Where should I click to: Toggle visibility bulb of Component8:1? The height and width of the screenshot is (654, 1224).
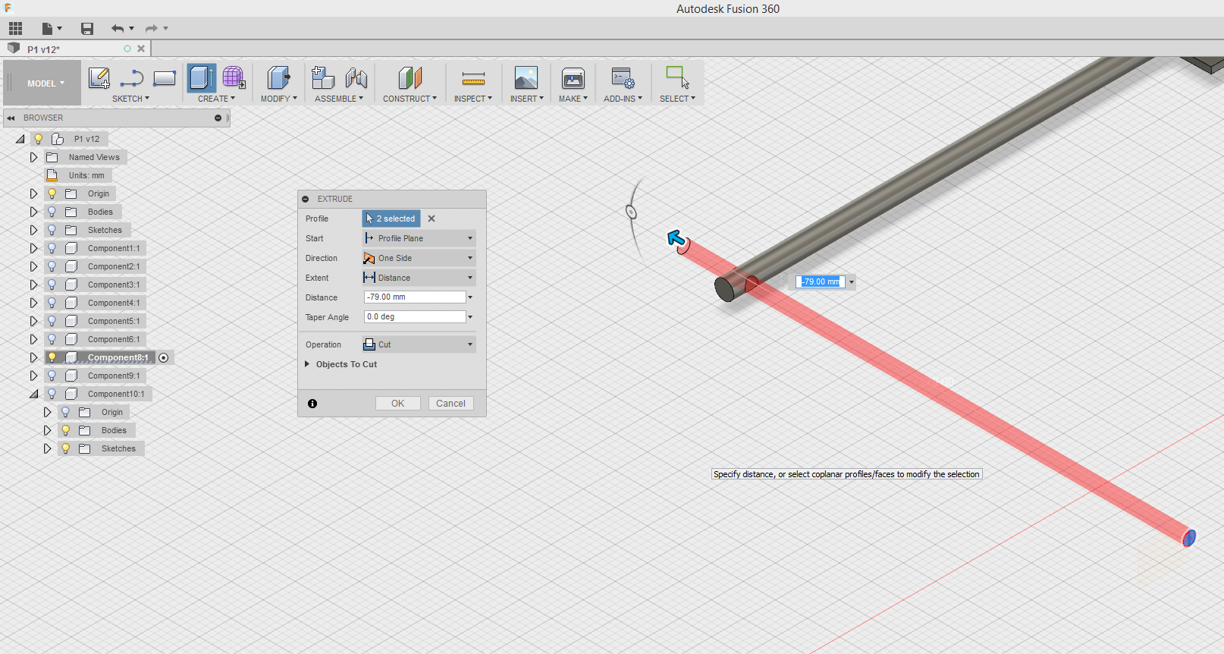(x=52, y=357)
